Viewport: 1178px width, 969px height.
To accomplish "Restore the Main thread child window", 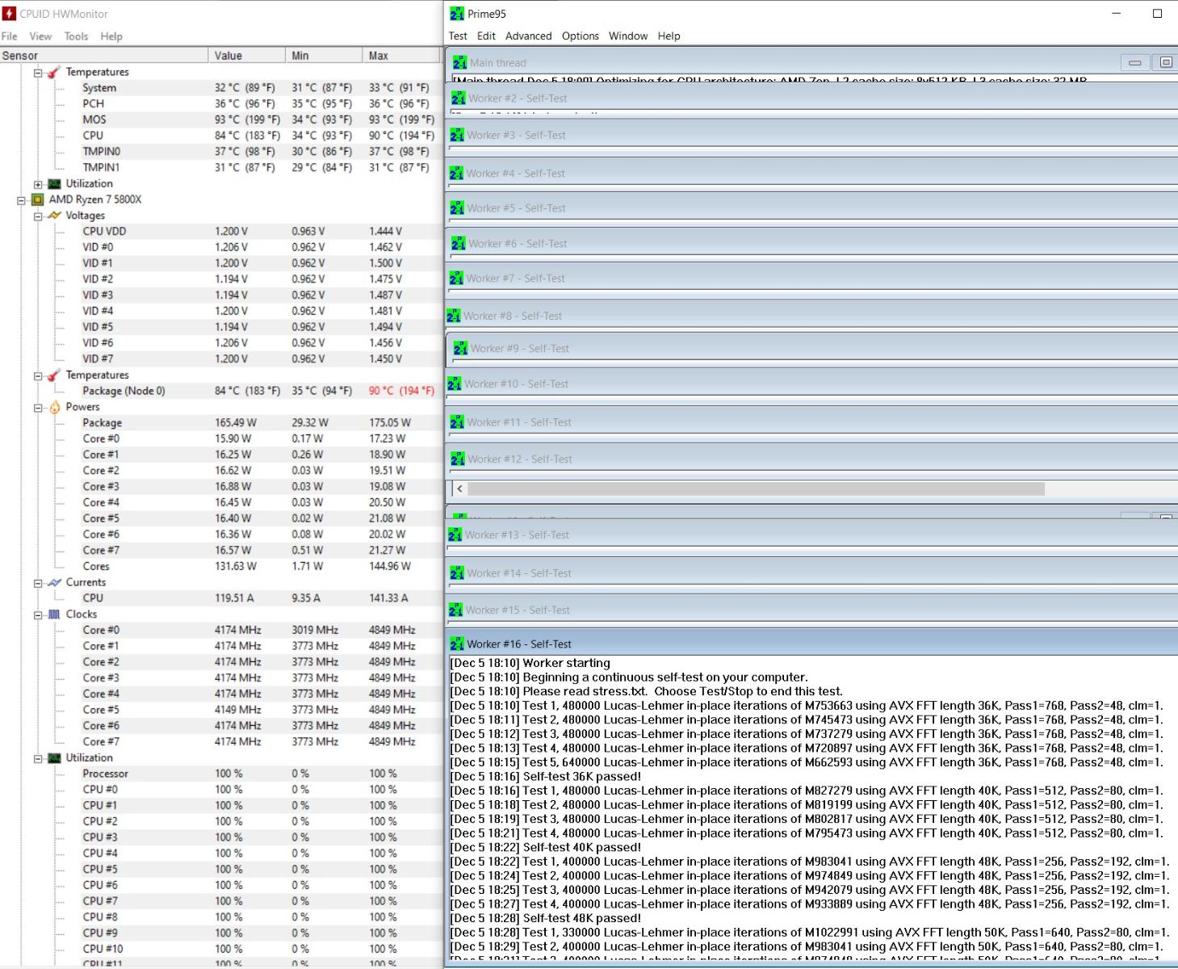I will [1166, 62].
